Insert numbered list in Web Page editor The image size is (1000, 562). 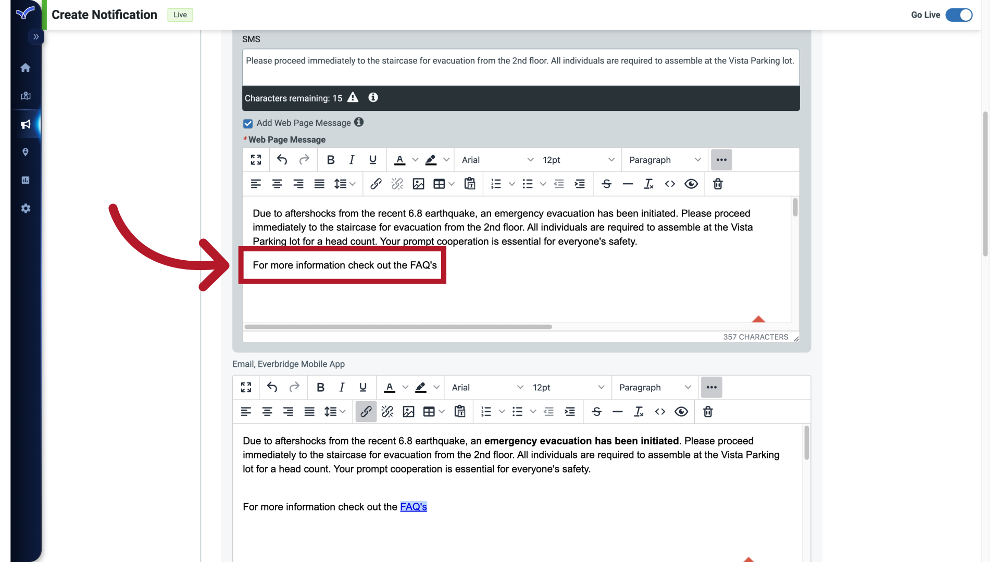[496, 184]
